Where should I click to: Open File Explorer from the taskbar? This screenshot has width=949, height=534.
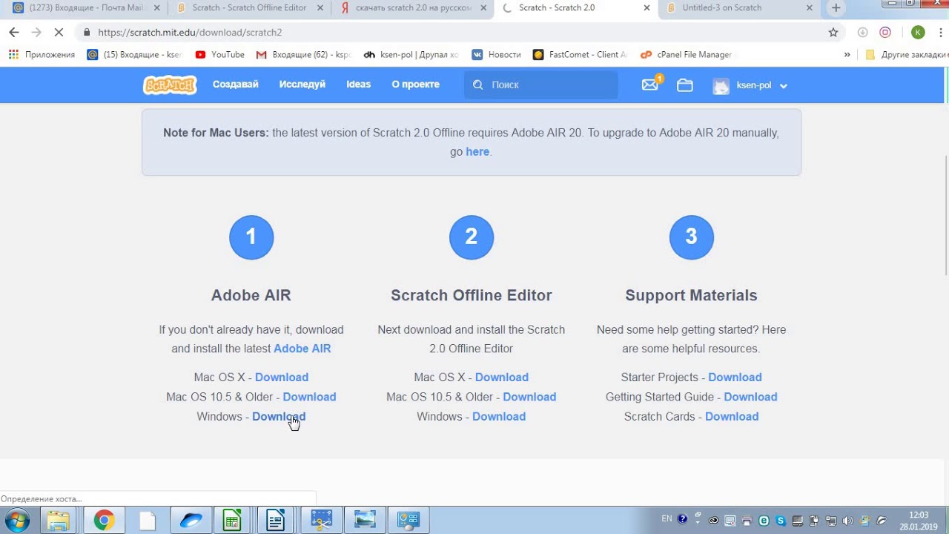[x=59, y=521]
